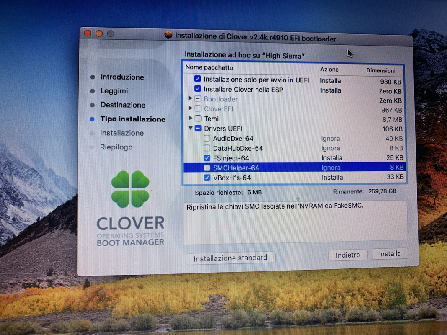Select the Installazione step in sidebar

[x=122, y=133]
